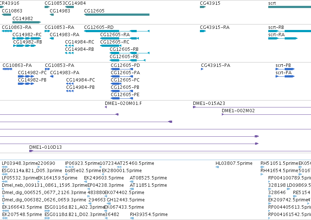
Task: Click protein CG43915-PA
Action: (202, 69)
